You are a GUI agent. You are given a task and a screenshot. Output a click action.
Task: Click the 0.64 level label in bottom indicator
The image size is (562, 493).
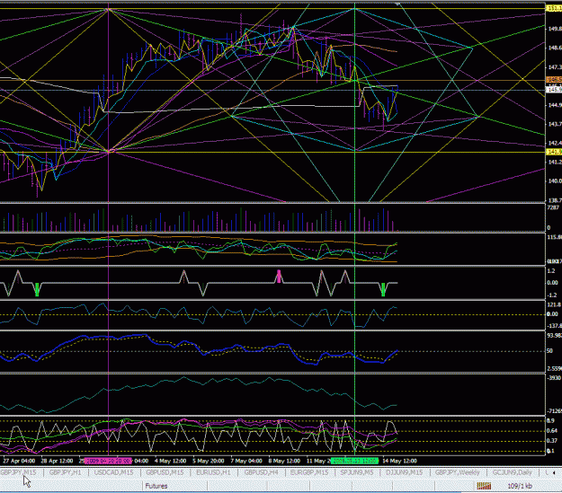(552, 430)
